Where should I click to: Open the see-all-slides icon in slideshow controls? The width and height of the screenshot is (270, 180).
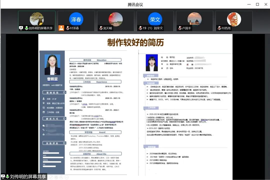coord(56,177)
